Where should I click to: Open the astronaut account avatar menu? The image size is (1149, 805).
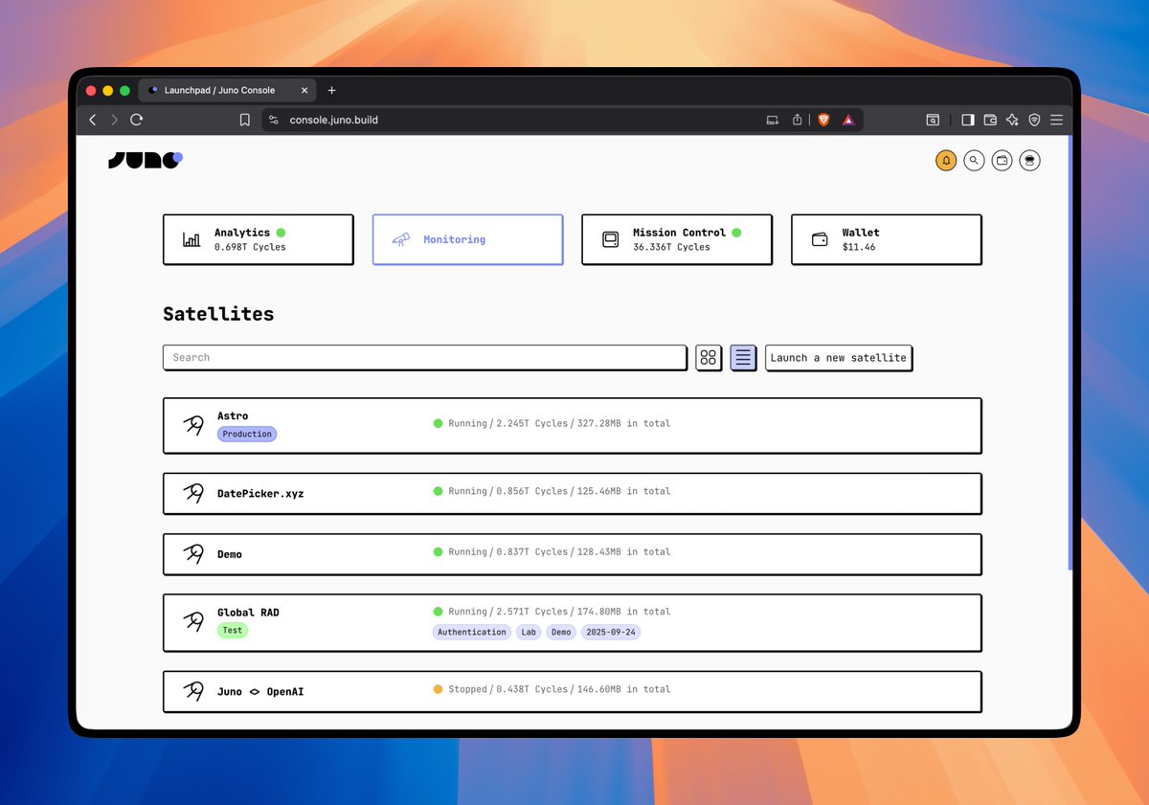tap(1029, 160)
